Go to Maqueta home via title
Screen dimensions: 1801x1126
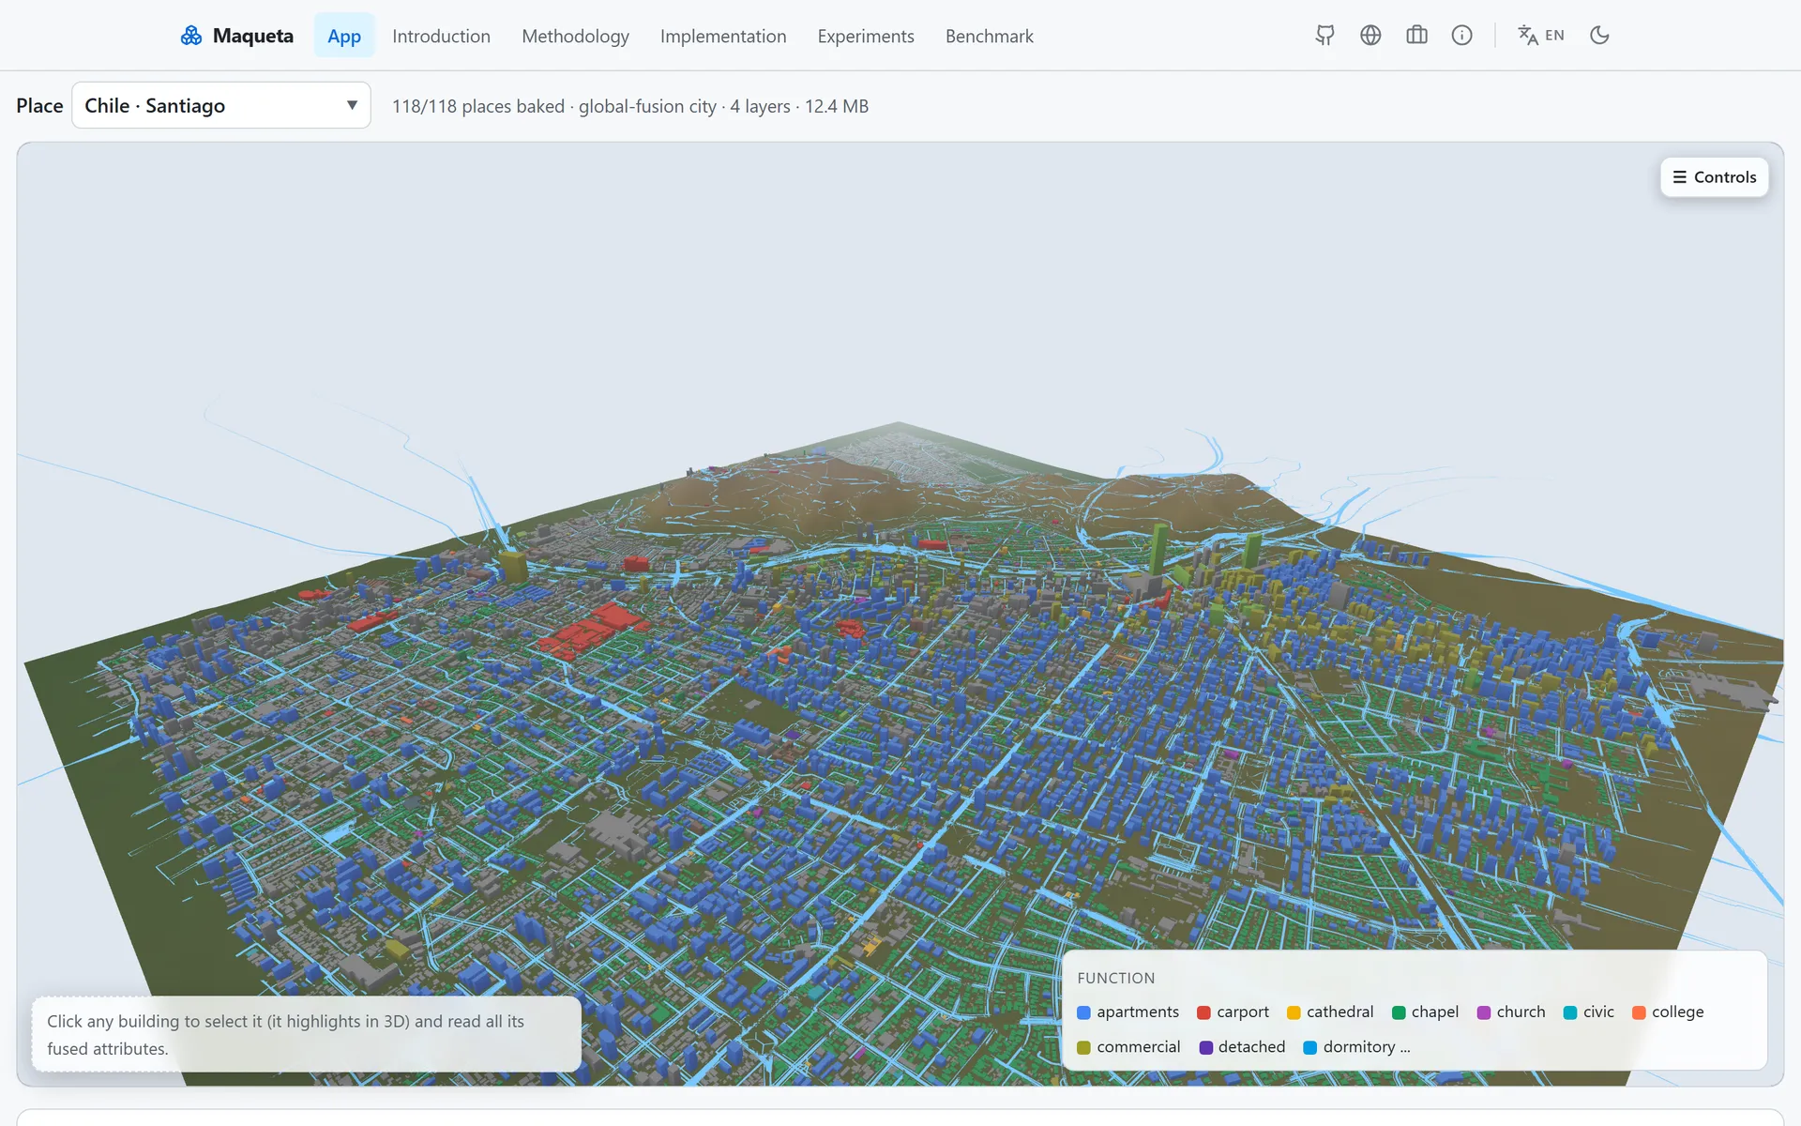coord(252,36)
